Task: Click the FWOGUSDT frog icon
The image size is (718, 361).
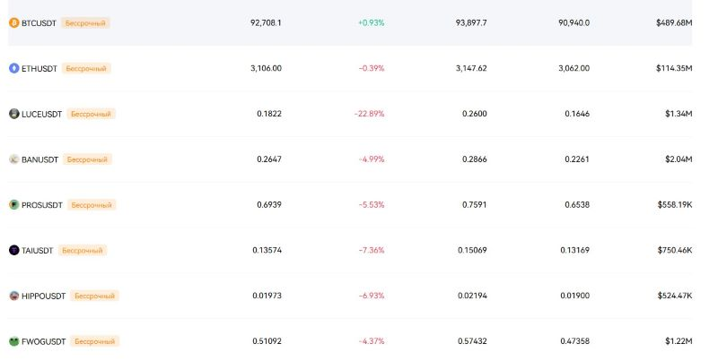Action: click(x=13, y=341)
